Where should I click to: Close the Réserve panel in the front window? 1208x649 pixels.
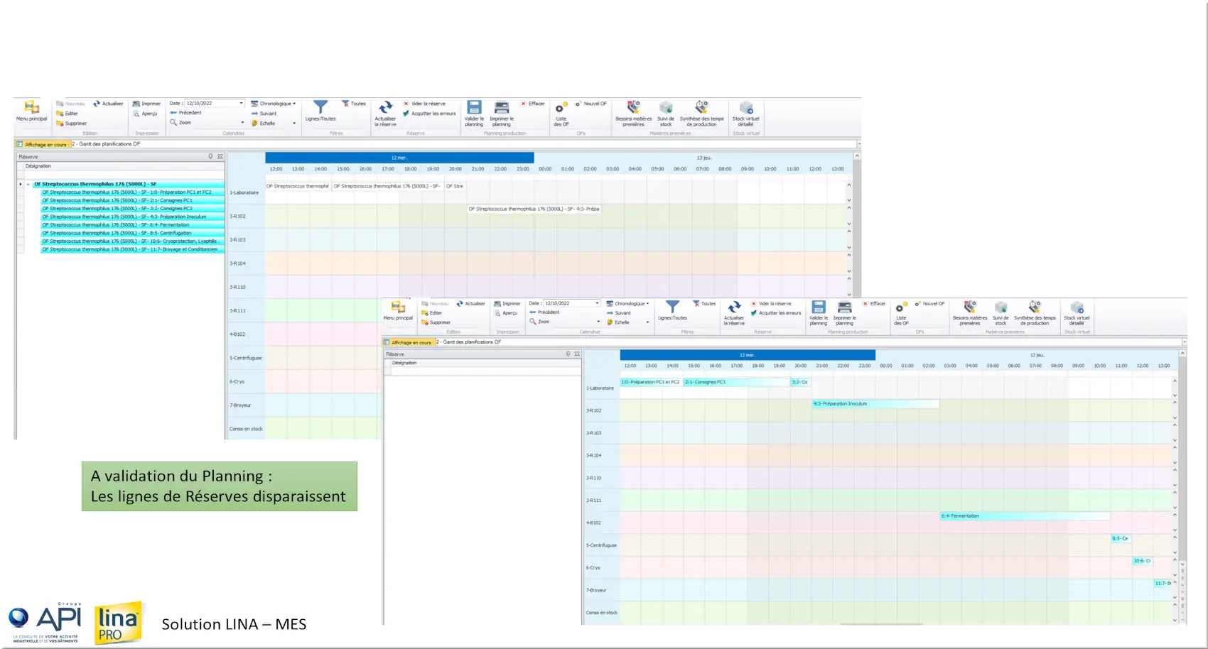coord(577,354)
